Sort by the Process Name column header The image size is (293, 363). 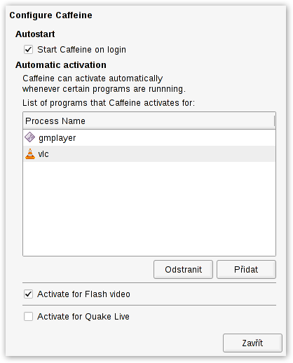[149, 121]
